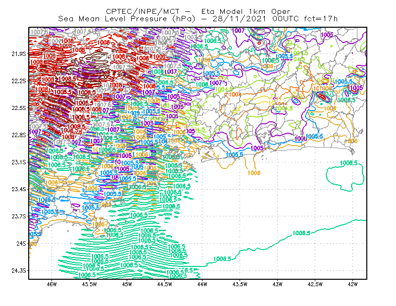396x306 pixels.
Task: Click the orange 1006 label below the coastline
Action: [254, 173]
